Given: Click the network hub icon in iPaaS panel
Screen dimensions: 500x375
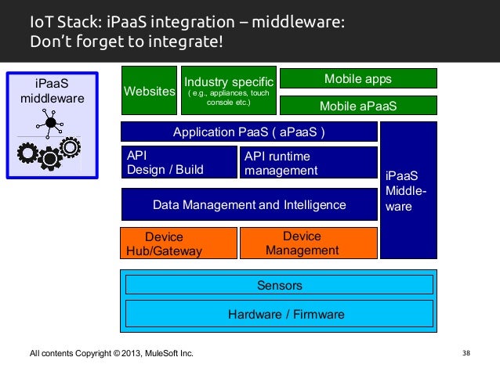Looking at the screenshot, I should pyautogui.click(x=49, y=123).
